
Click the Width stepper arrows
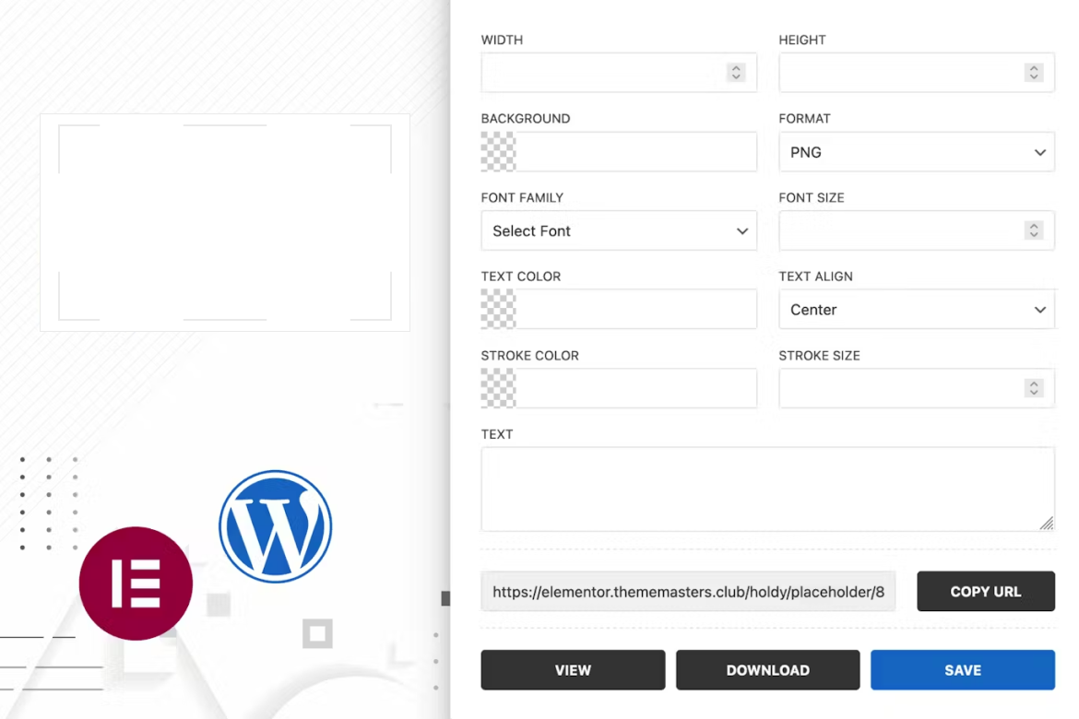(736, 72)
